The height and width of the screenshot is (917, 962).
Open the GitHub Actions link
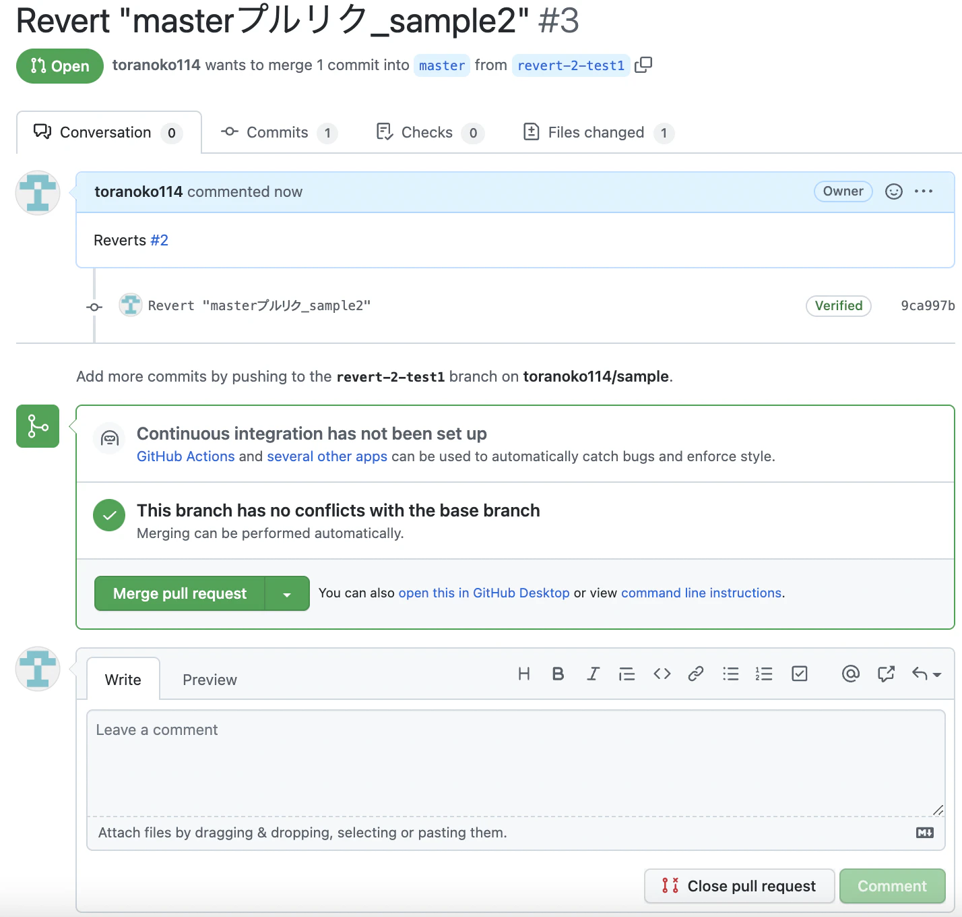(x=186, y=456)
